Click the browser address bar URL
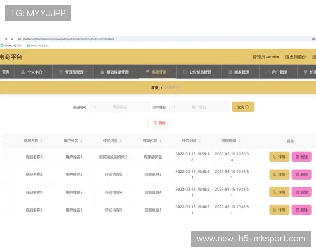This screenshot has width=316, height=252. point(68,39)
